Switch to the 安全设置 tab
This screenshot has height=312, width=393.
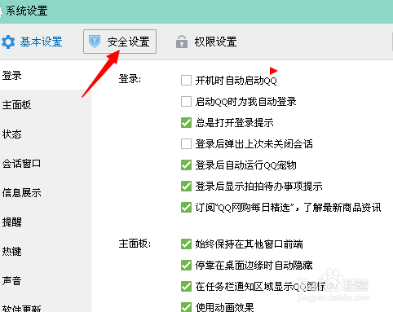click(x=120, y=42)
